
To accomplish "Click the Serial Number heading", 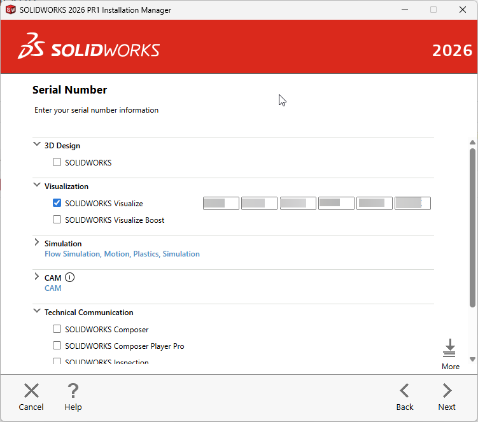I will 70,90.
